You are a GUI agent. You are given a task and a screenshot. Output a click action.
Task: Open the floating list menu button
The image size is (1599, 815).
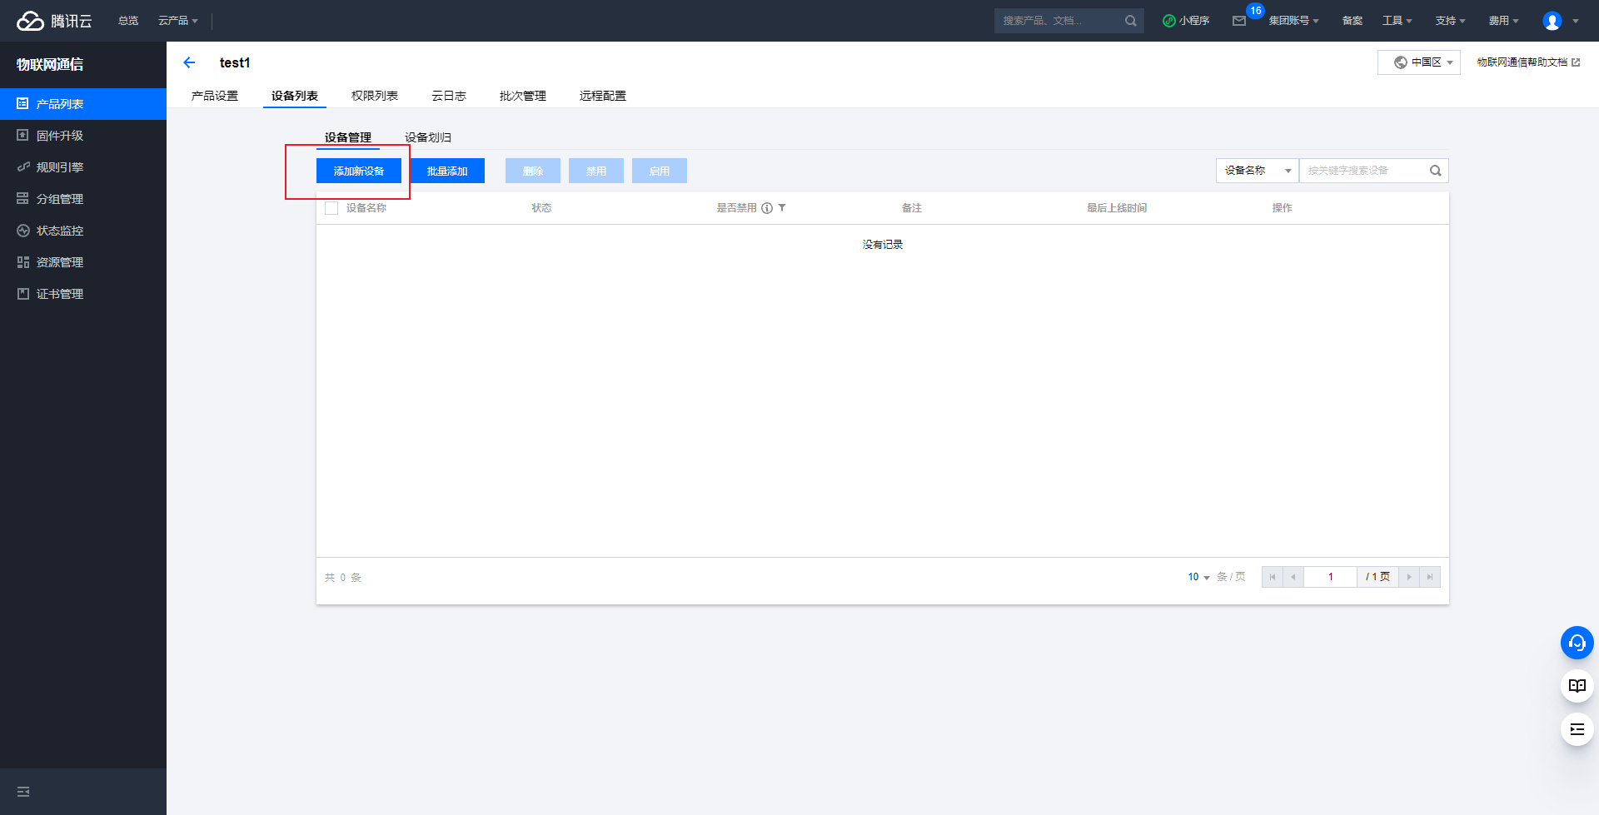point(1577,729)
